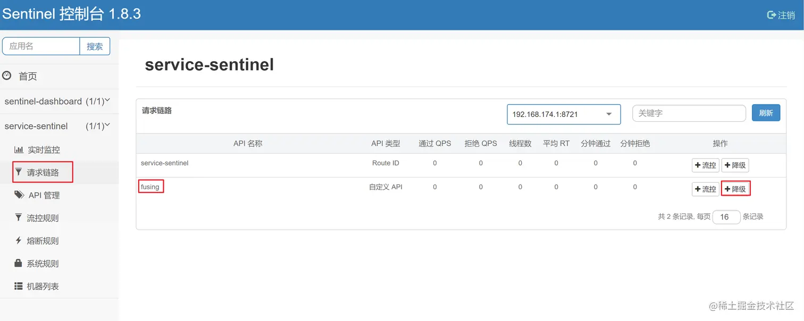Click the 分钟拒绝 column header
This screenshot has height=321, width=804.
coord(635,143)
